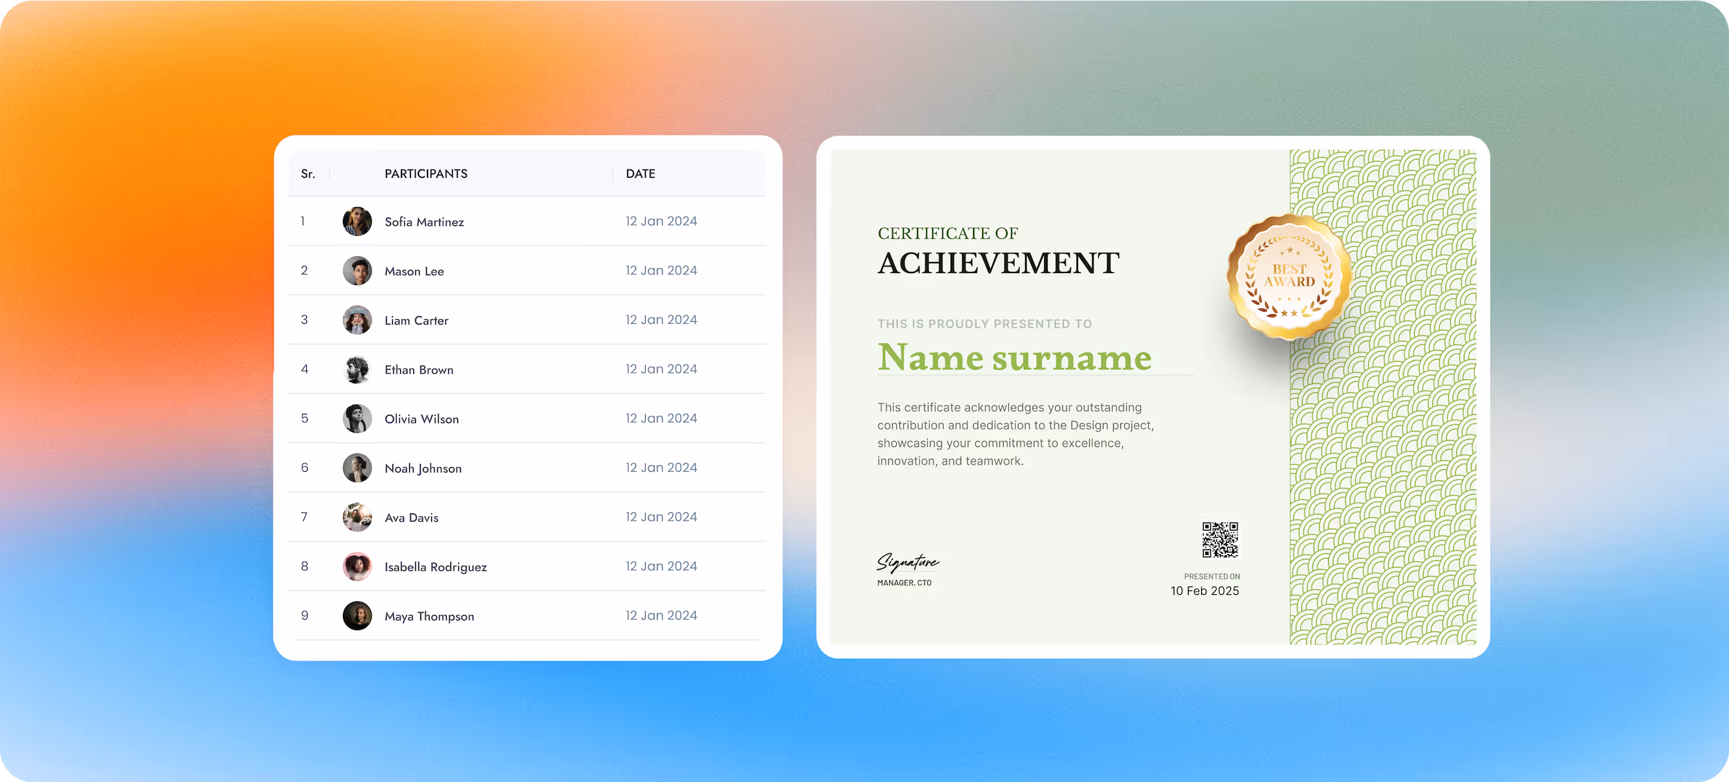Click serial number 9 in the table
This screenshot has height=782, width=1729.
305,616
